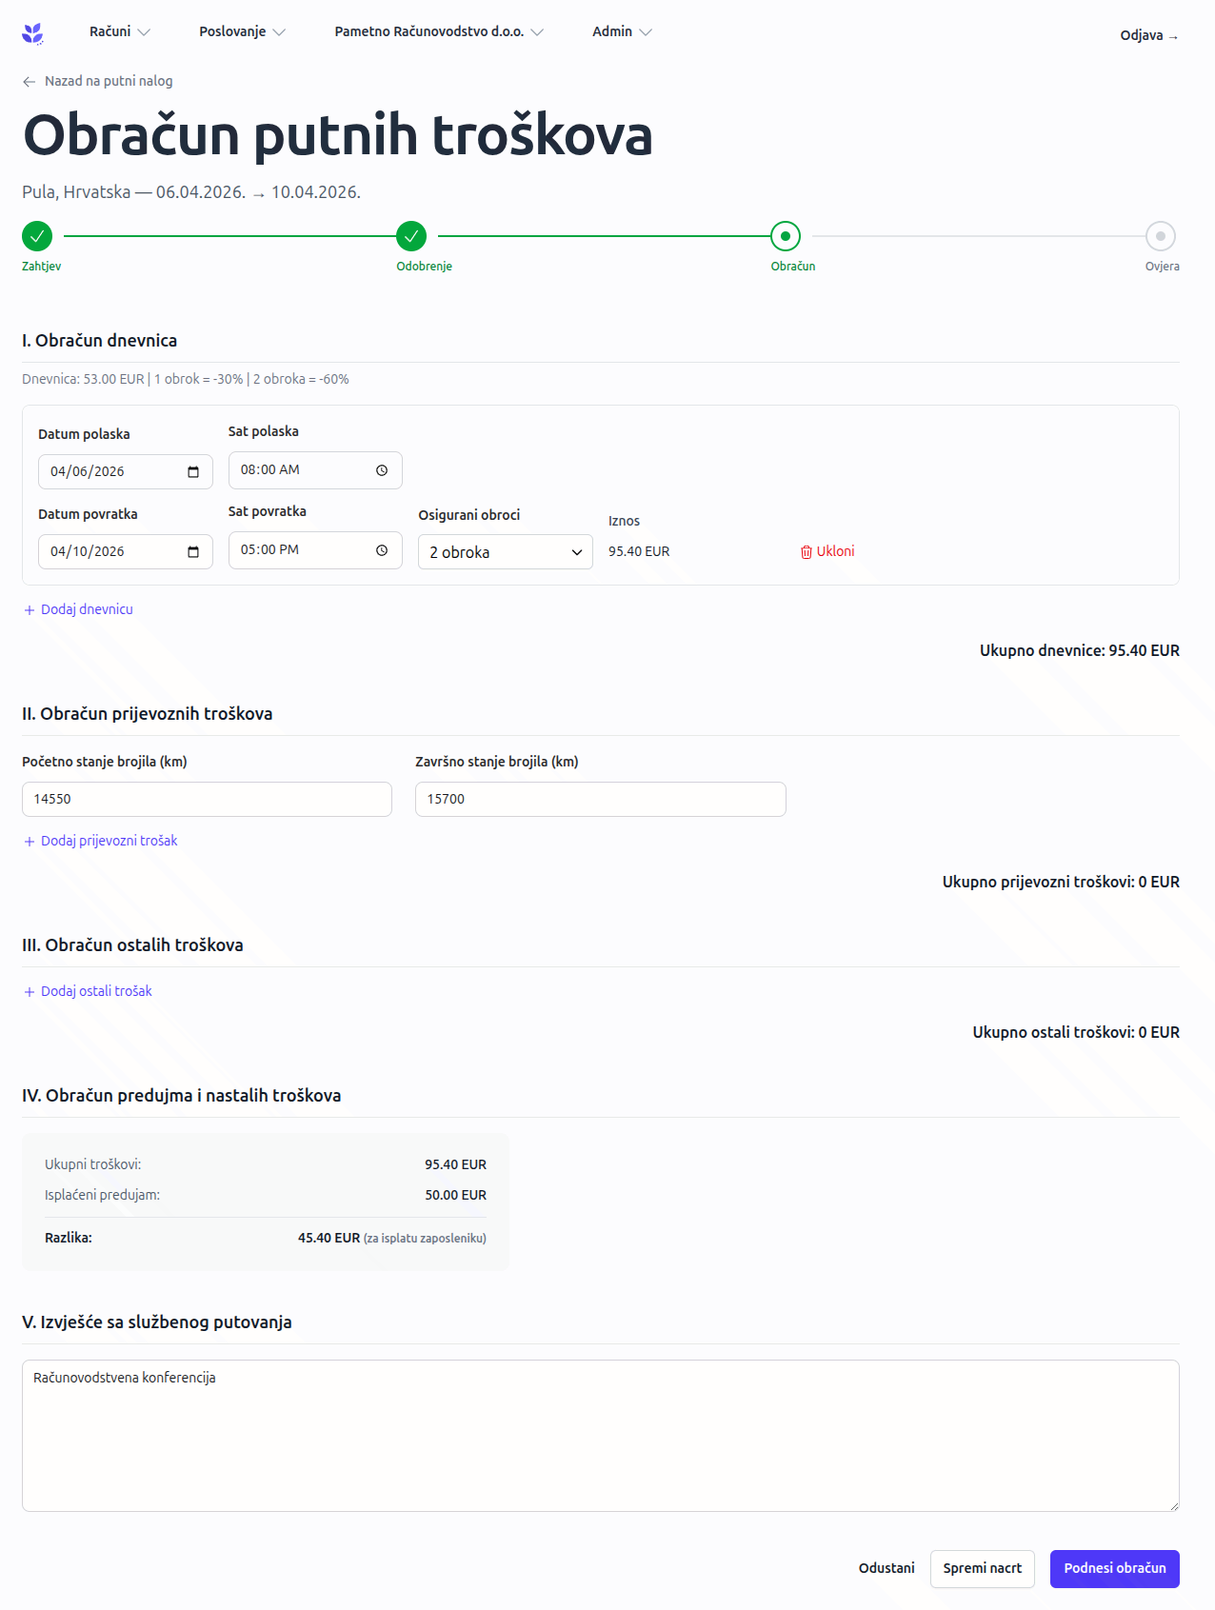Click the completed Zahtjev step checkmark
Viewport: 1215px width, 1610px height.
37,236
